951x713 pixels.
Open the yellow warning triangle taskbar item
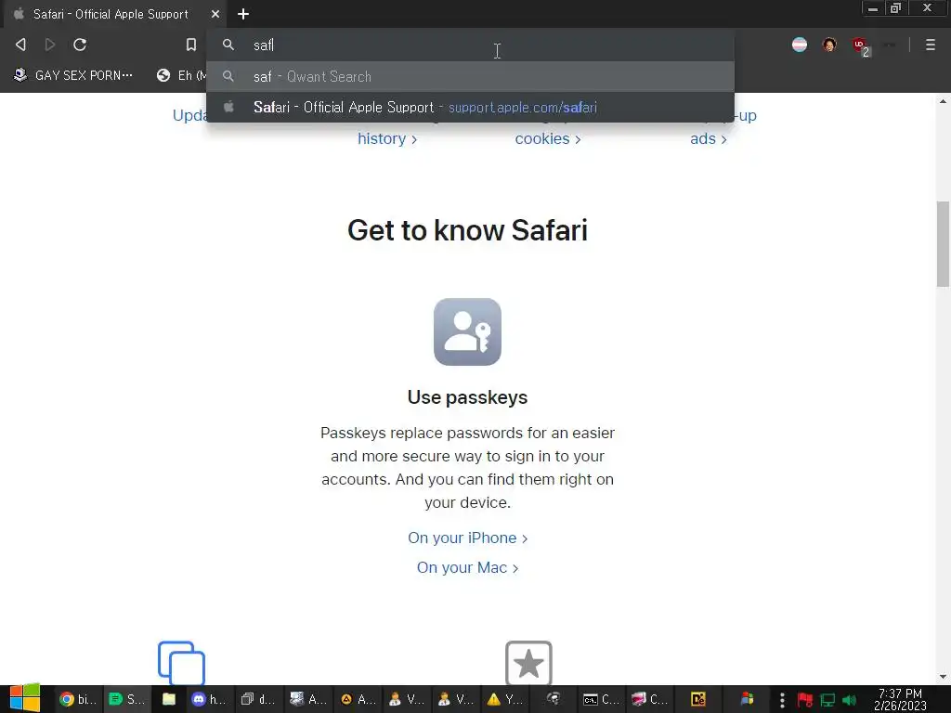click(504, 699)
